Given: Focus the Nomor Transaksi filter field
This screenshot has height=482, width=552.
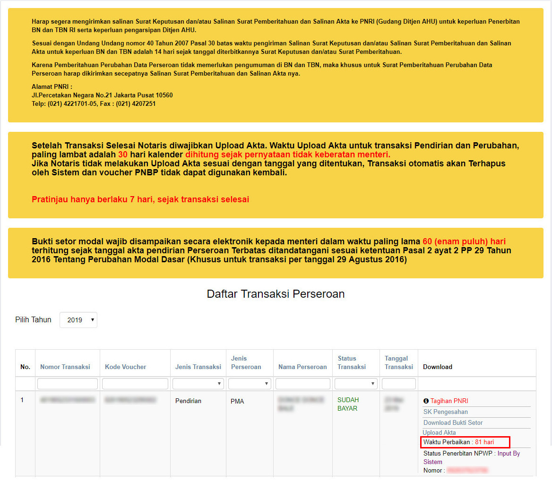Looking at the screenshot, I should coord(68,384).
